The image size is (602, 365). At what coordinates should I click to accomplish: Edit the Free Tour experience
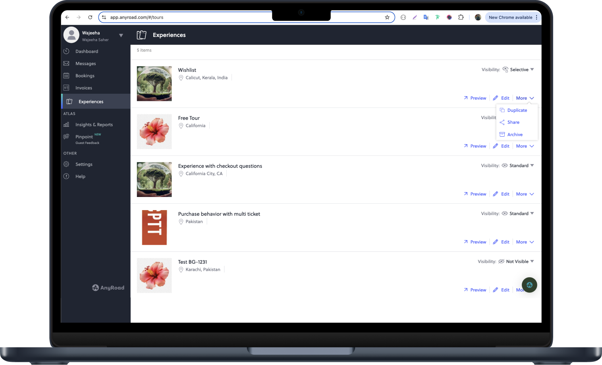501,146
